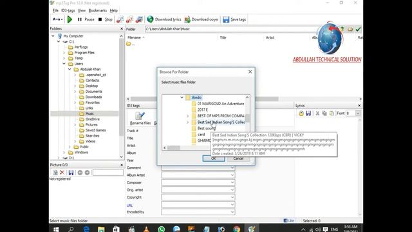Click the Stop button

[105, 19]
